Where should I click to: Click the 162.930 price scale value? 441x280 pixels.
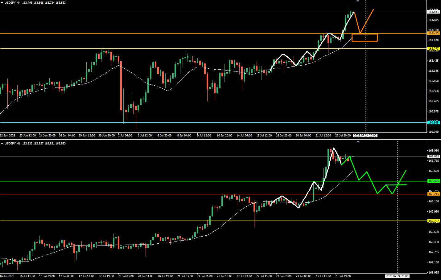[433, 212]
